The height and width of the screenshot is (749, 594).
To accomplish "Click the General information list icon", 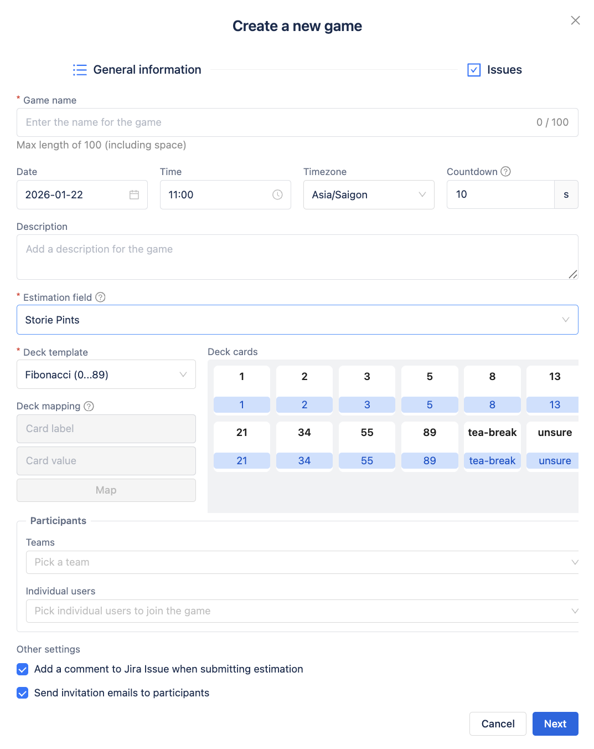I will [x=80, y=70].
